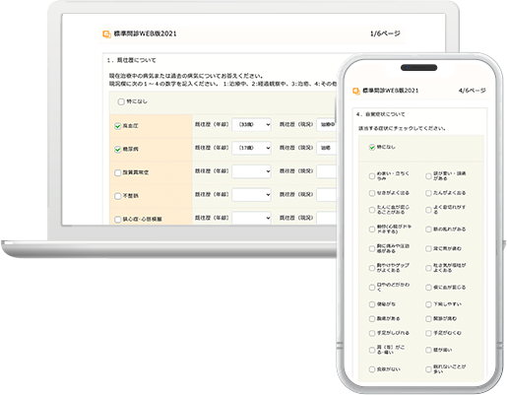
Task: Check the 口やのどがかわく symptom box
Action: [372, 288]
